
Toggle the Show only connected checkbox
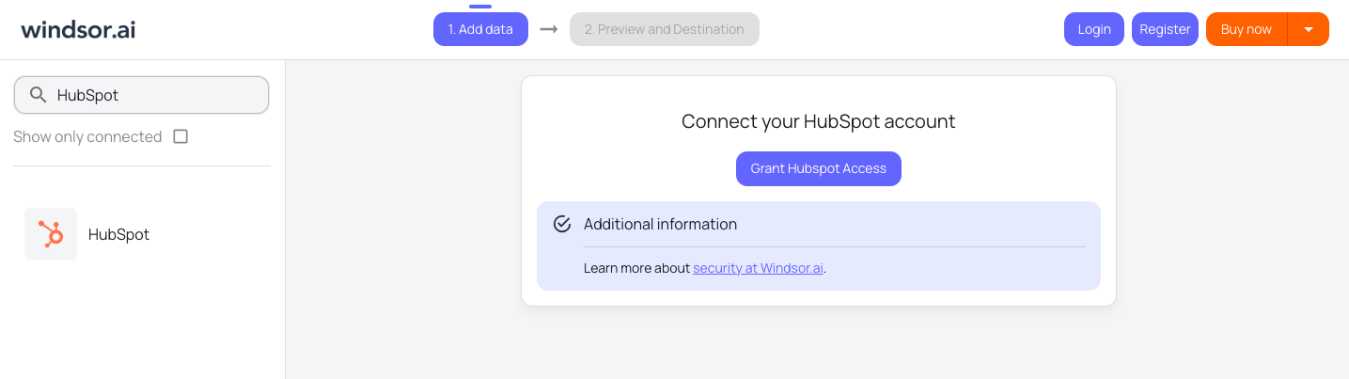point(180,136)
